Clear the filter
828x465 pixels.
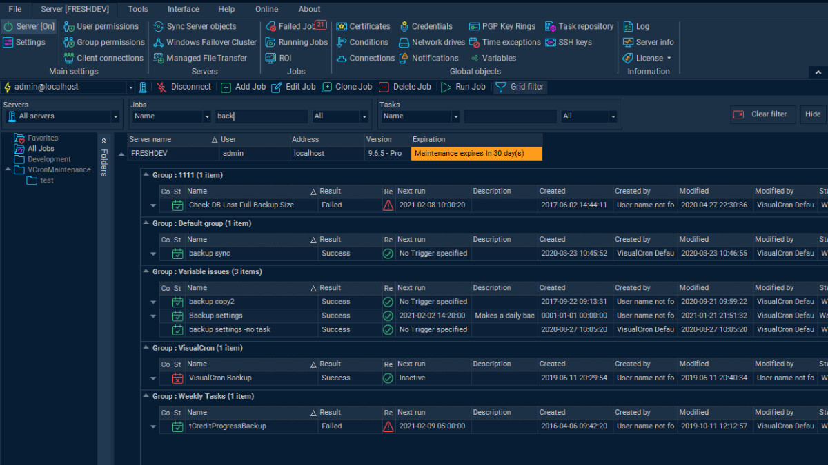[x=763, y=114]
